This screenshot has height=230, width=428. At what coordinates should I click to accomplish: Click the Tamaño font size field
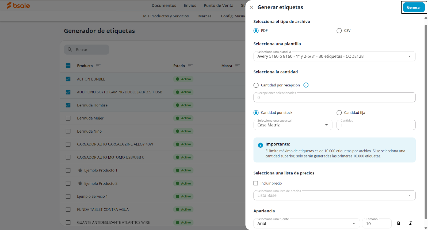point(377,223)
